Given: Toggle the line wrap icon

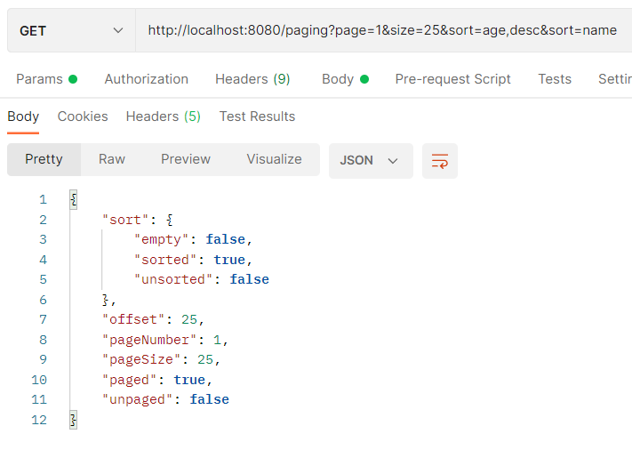Looking at the screenshot, I should point(440,160).
